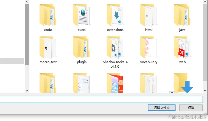Image resolution: width=208 pixels, height=121 pixels.
Task: Select the java folder icon
Action: [x=182, y=15]
